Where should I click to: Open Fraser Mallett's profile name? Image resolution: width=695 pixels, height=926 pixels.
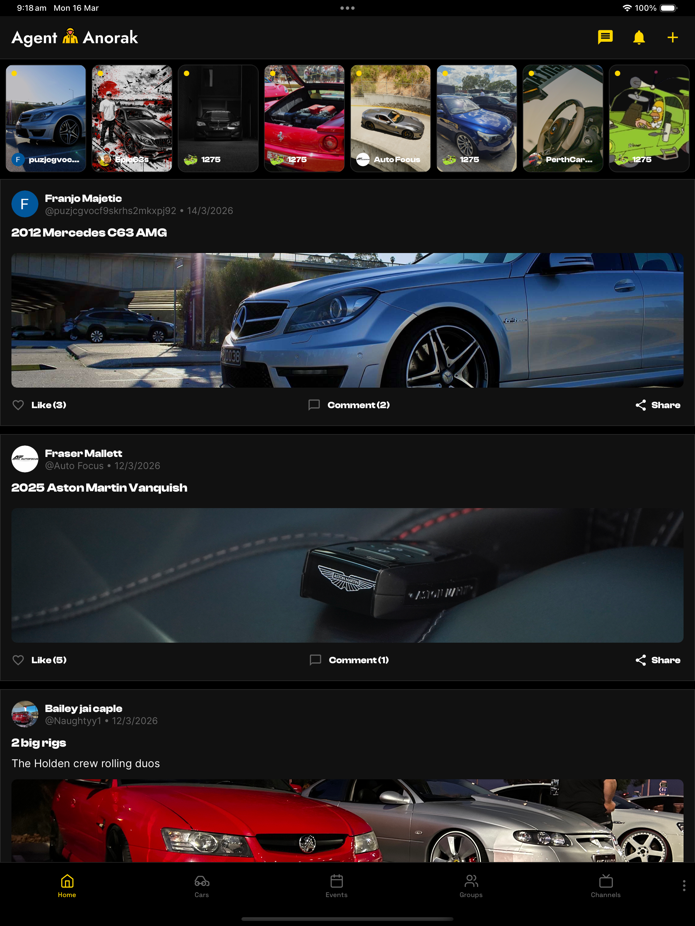[84, 453]
